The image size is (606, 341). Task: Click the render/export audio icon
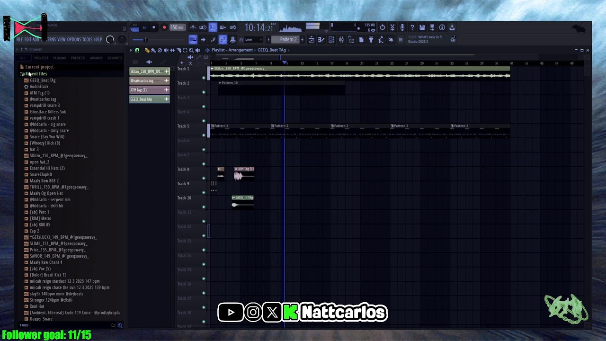click(432, 27)
